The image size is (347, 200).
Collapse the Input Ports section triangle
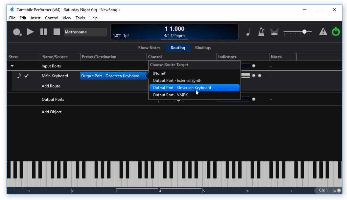pyautogui.click(x=12, y=66)
